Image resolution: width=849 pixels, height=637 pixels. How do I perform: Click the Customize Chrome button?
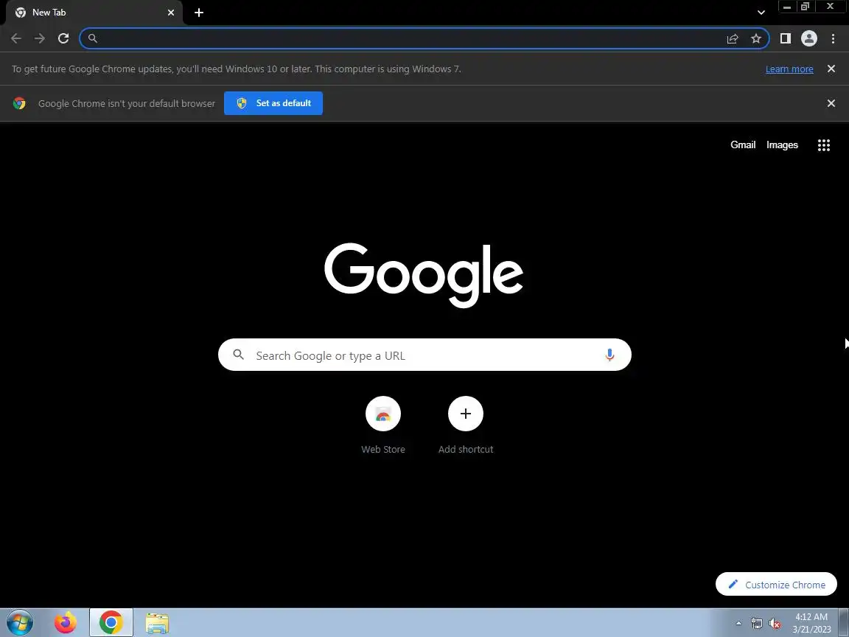pos(776,584)
